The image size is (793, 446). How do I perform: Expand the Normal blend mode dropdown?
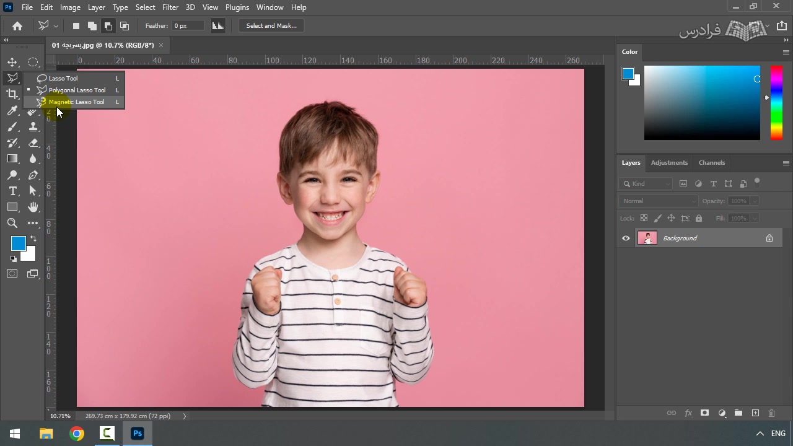click(658, 201)
